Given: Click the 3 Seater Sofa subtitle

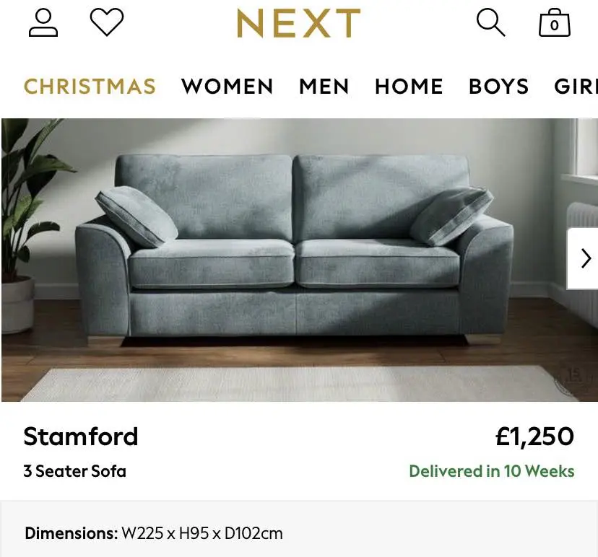Looking at the screenshot, I should 75,471.
